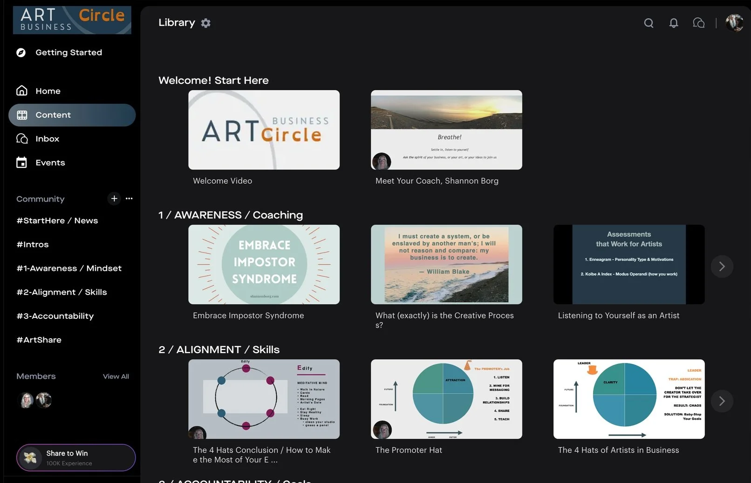Open Community more options ellipsis
Viewport: 751px width, 483px height.
129,199
